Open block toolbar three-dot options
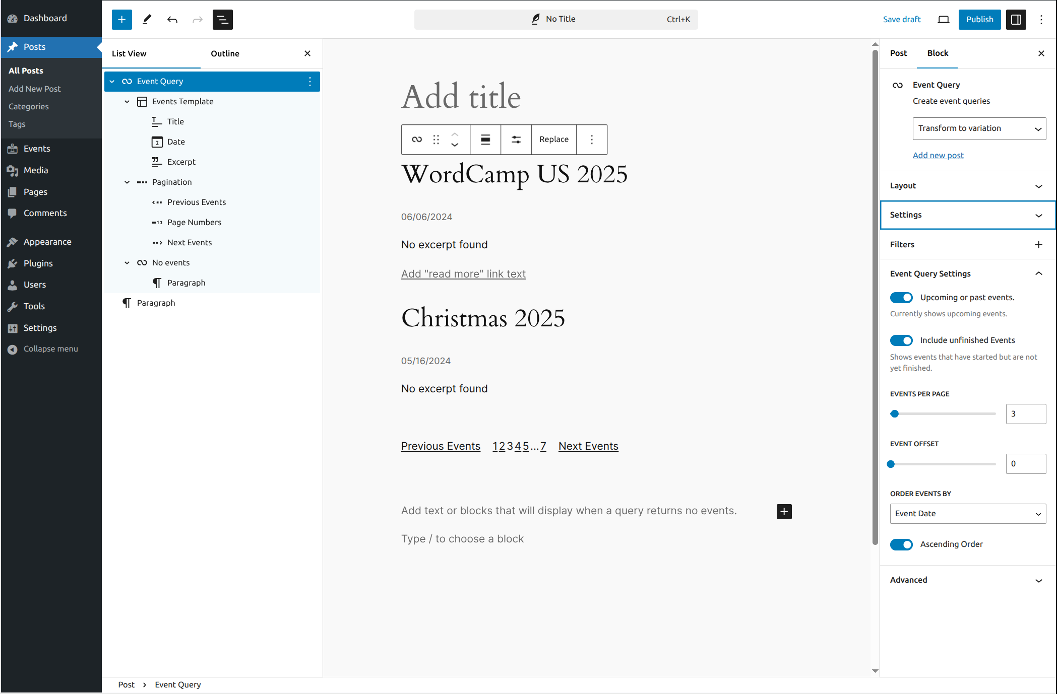 [592, 140]
